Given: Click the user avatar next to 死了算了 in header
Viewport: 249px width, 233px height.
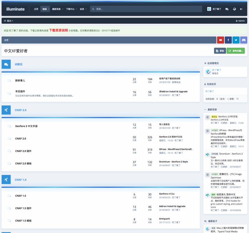Looking at the screenshot, I should (x=209, y=9).
